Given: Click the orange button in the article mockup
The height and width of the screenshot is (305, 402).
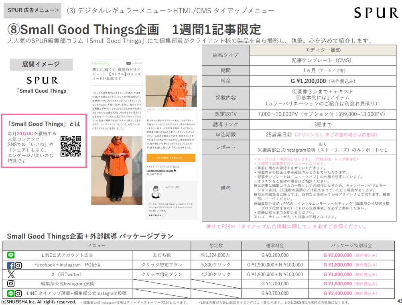Looking at the screenshot, I should 171,158.
